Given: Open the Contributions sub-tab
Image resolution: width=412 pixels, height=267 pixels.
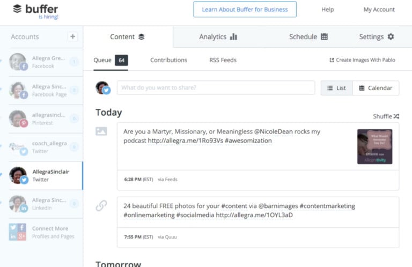Looking at the screenshot, I should pos(168,60).
